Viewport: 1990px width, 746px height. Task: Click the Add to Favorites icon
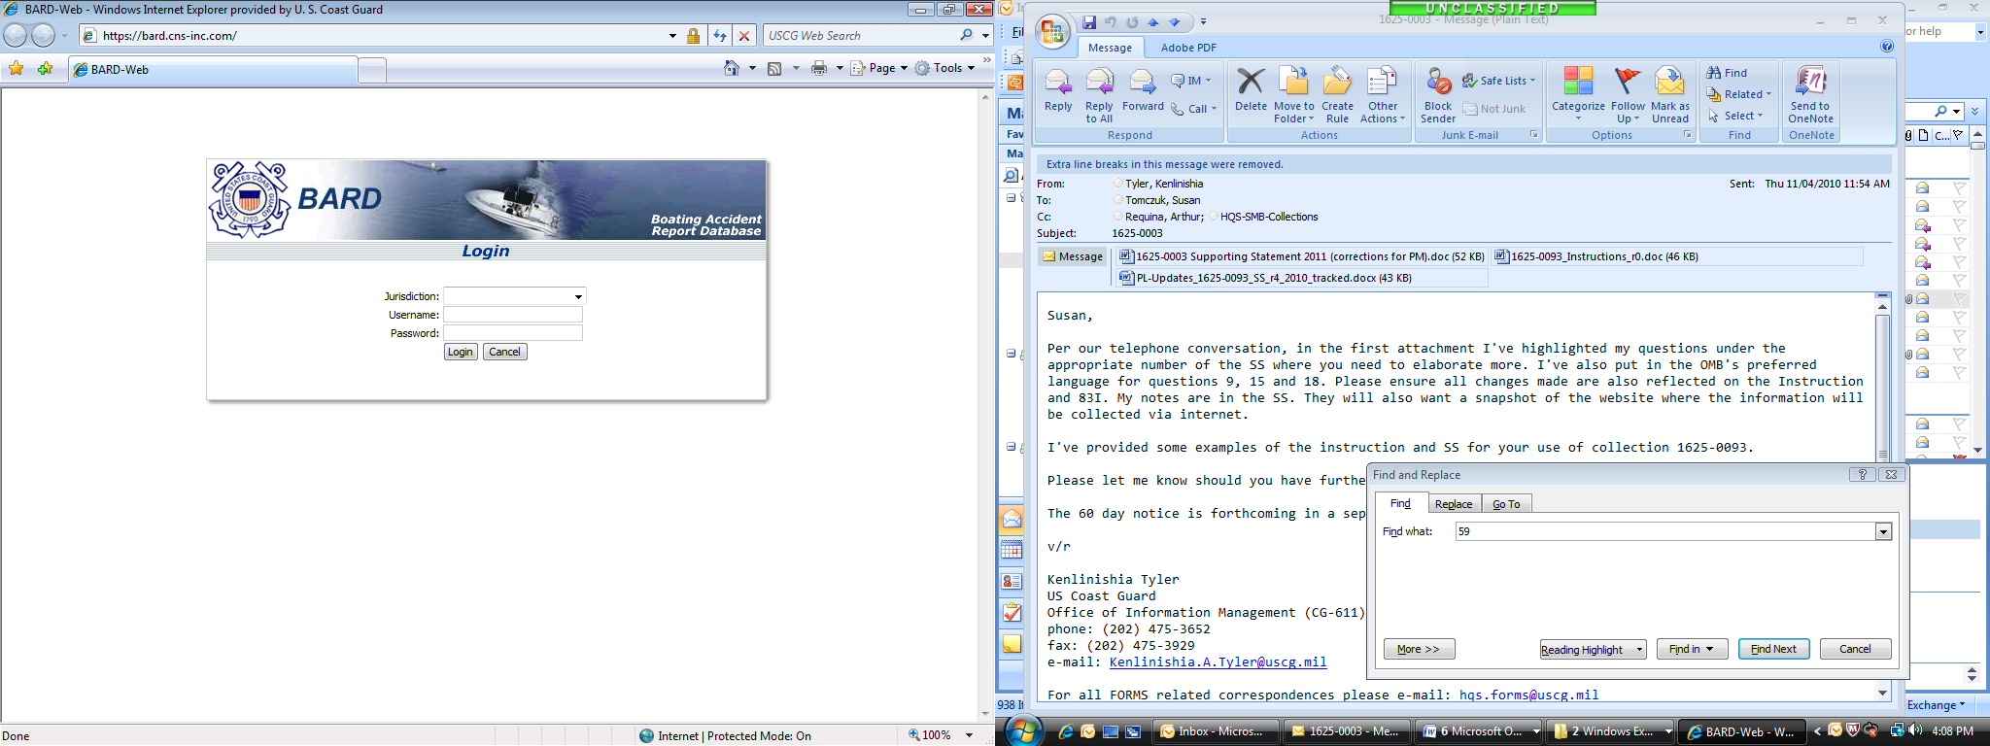(x=45, y=69)
